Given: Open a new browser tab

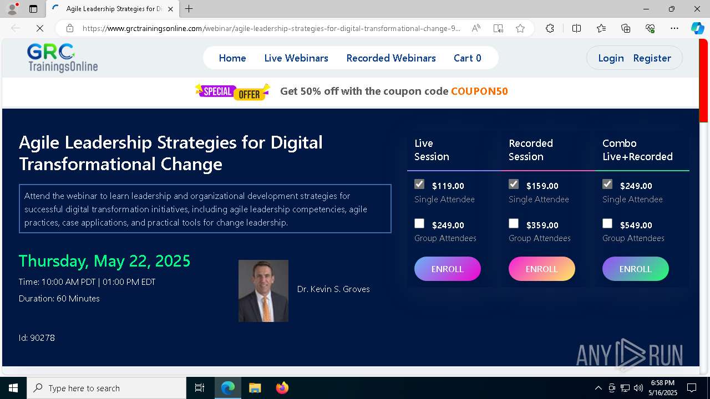Looking at the screenshot, I should click(x=189, y=9).
